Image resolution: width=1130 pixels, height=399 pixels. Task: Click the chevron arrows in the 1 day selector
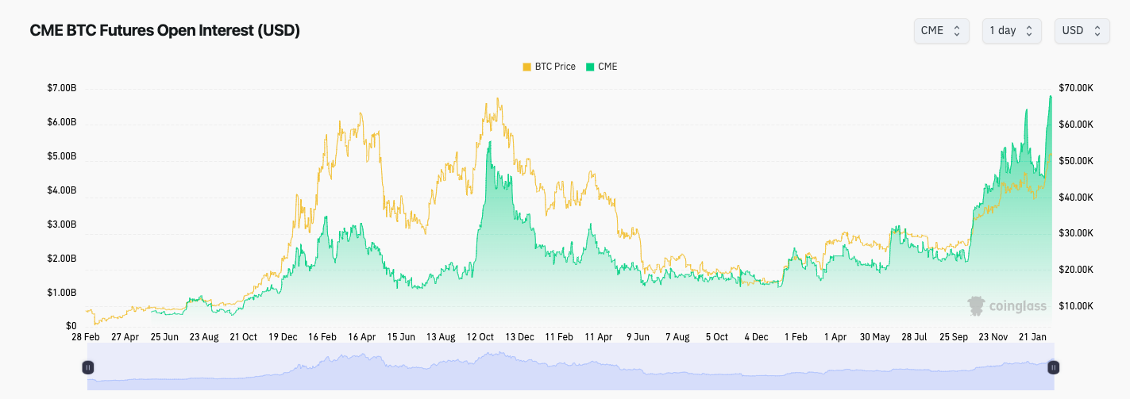(1029, 31)
